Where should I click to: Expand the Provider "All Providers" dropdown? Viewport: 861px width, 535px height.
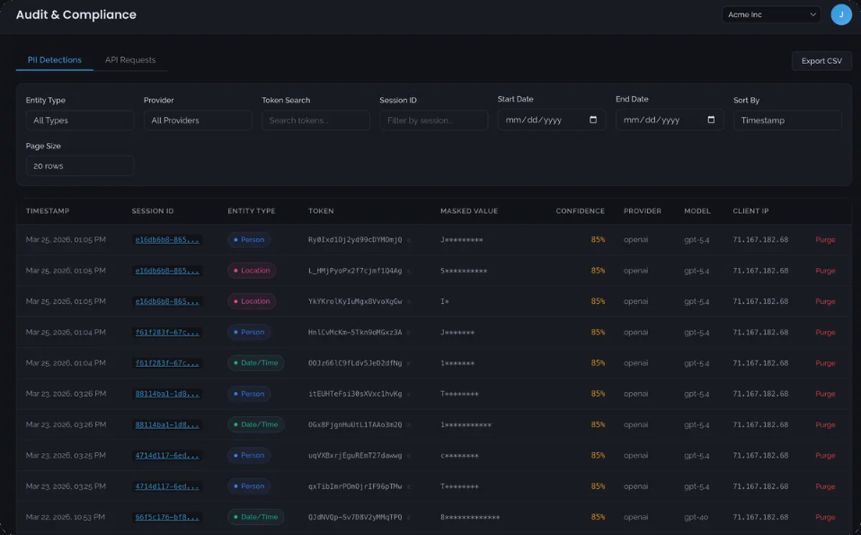198,120
